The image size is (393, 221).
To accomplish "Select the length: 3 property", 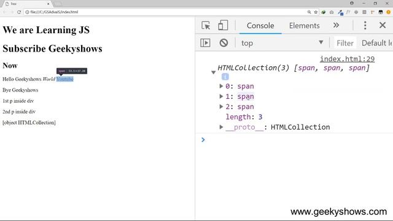I will [x=244, y=117].
